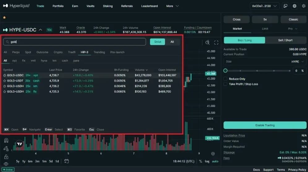
Task: Open the Privacy Policy link
Action: pyautogui.click(x=297, y=170)
